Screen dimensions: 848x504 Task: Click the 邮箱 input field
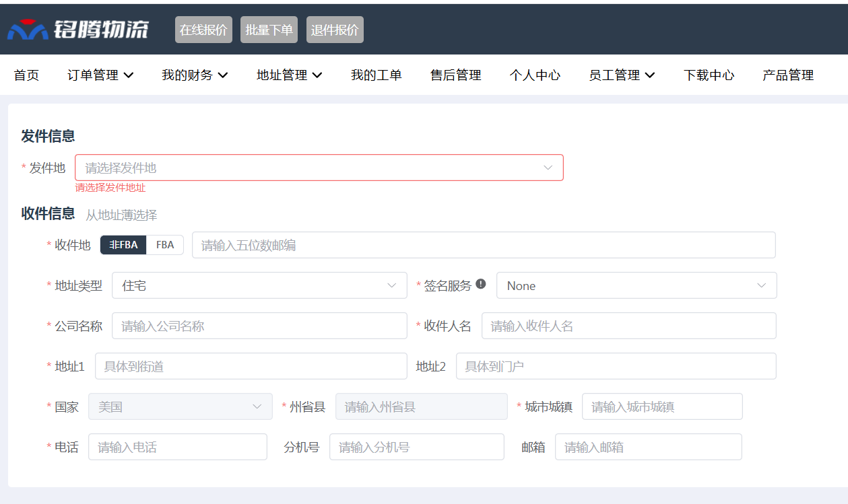649,447
